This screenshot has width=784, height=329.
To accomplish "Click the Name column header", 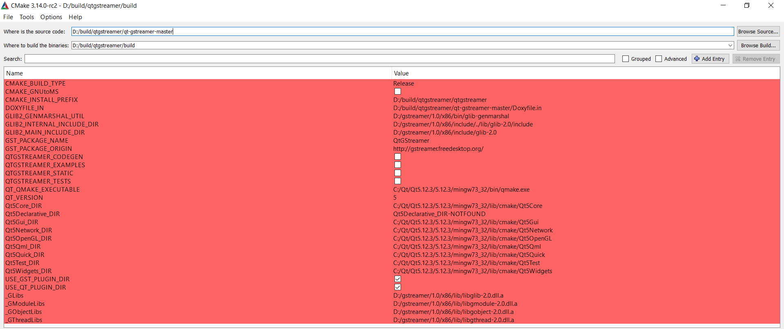I will 198,73.
